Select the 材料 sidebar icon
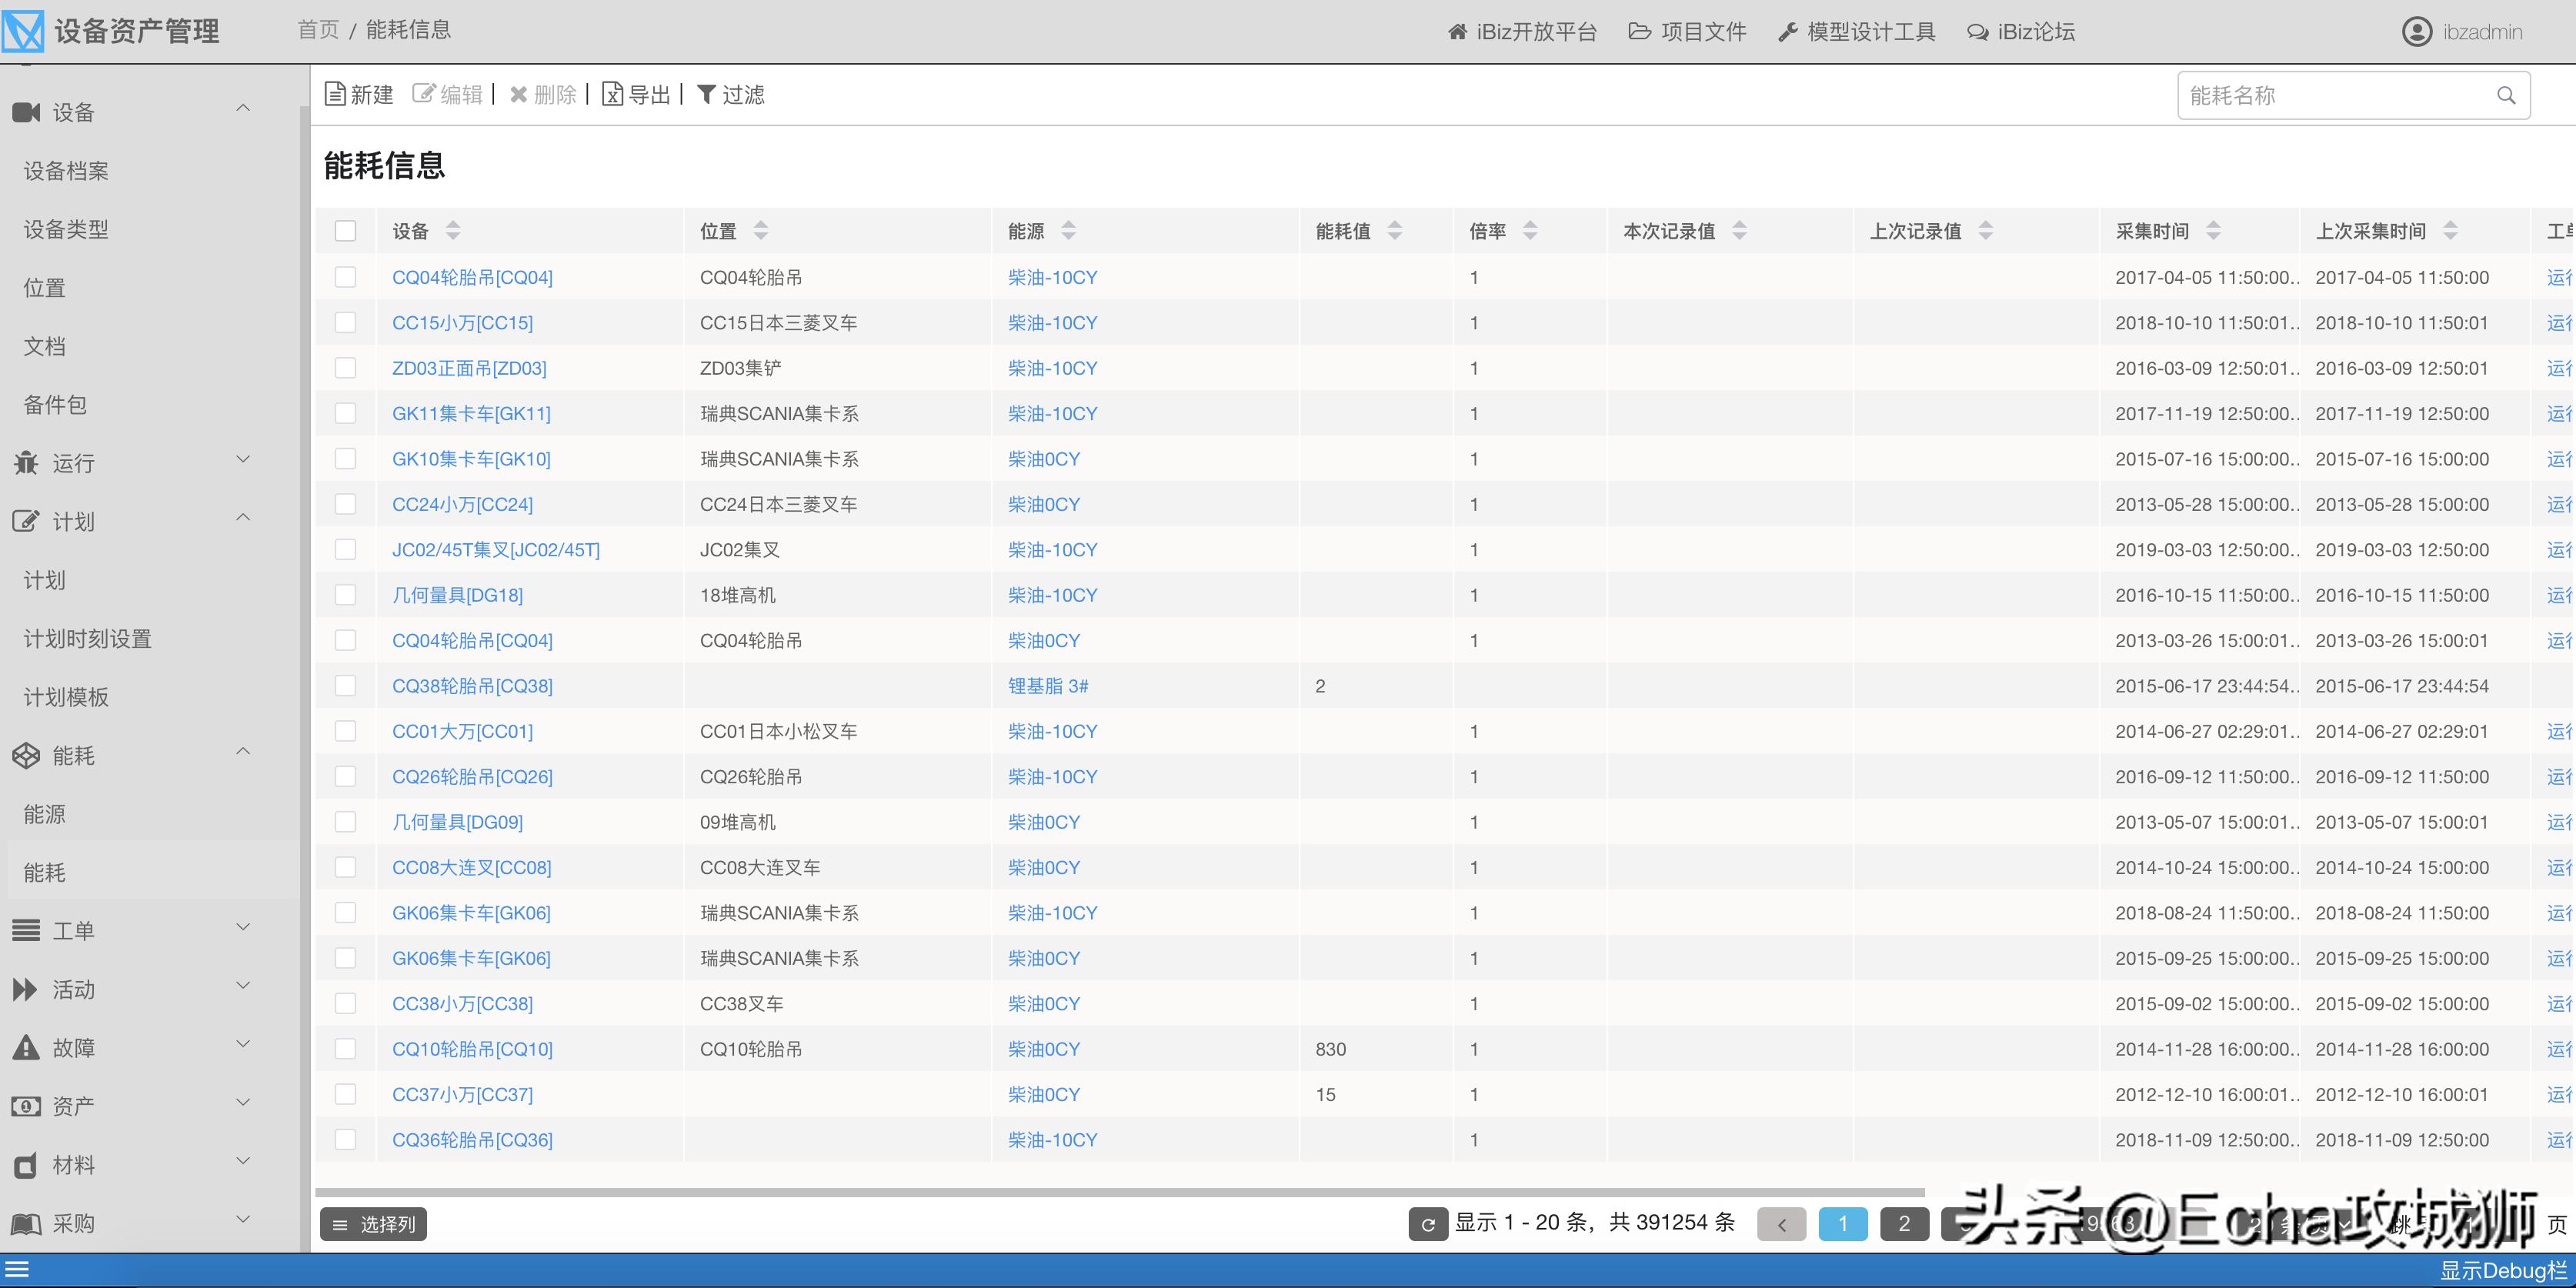The width and height of the screenshot is (2576, 1288). coord(28,1164)
